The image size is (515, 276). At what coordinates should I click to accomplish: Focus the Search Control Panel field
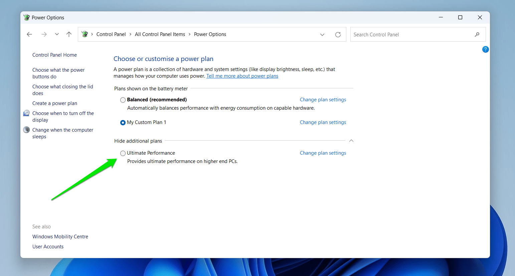(x=411, y=35)
